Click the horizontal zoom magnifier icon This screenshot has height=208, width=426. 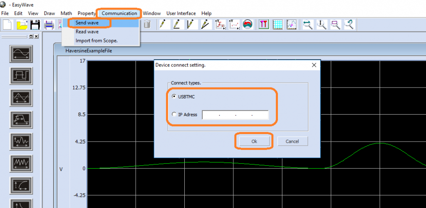tap(308, 24)
